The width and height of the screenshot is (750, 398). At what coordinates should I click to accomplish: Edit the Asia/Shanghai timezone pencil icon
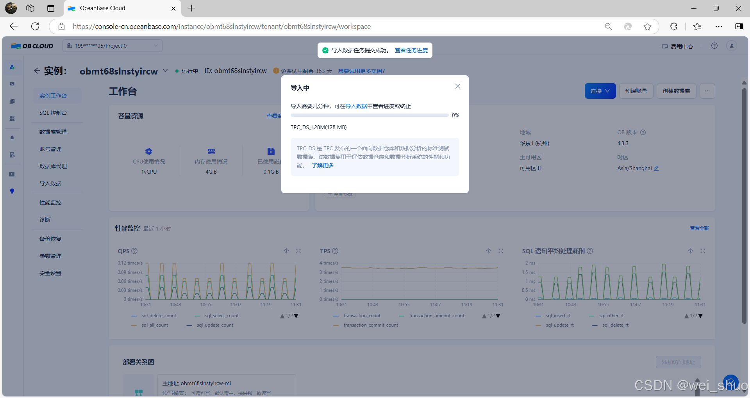pyautogui.click(x=656, y=168)
